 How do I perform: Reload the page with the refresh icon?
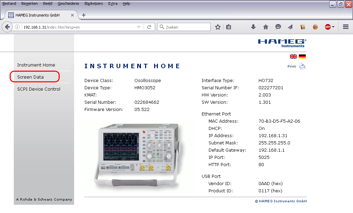(x=149, y=27)
